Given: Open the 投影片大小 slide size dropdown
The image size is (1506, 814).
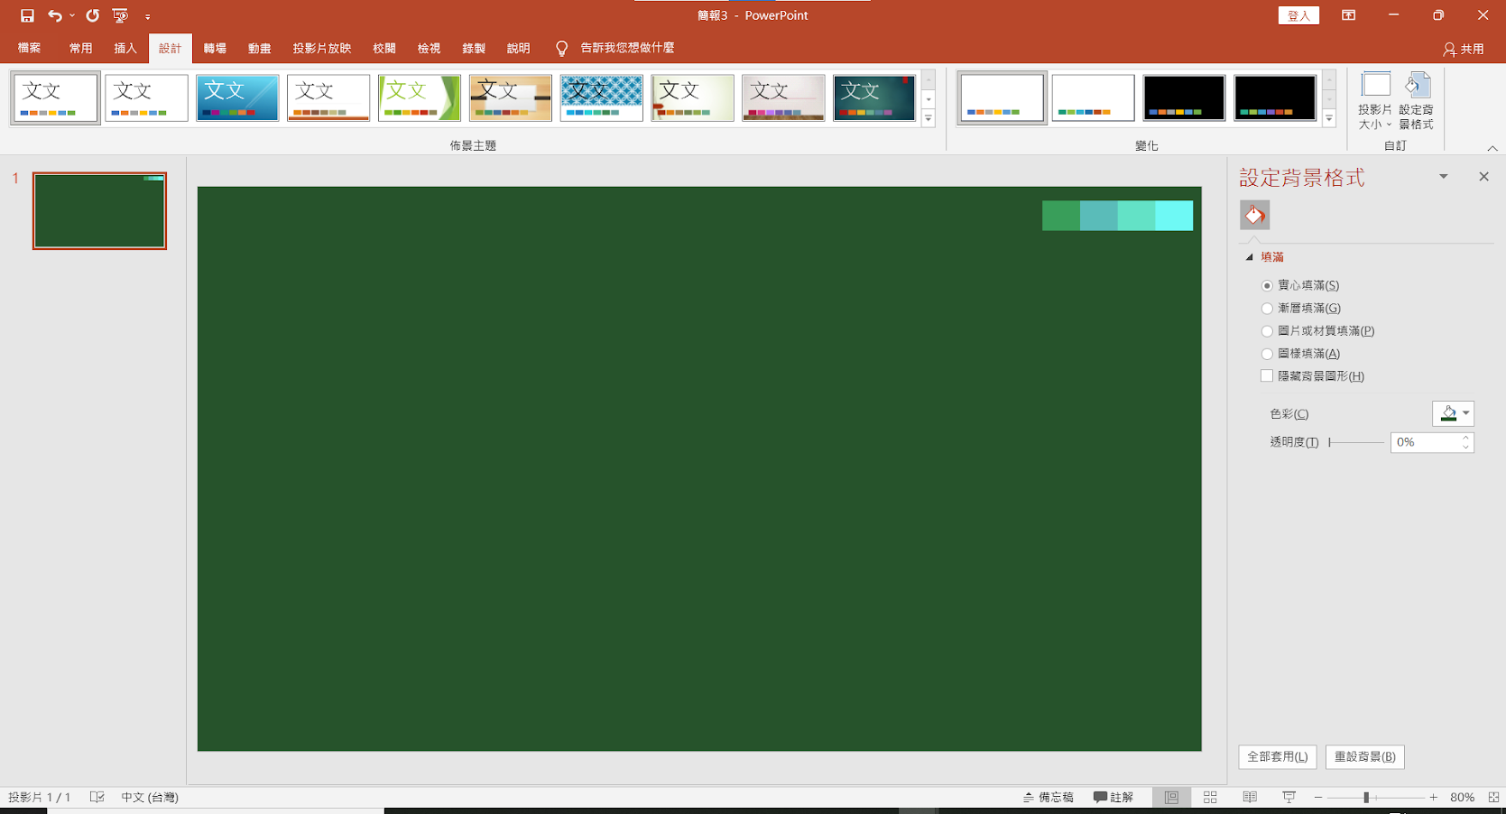Looking at the screenshot, I should point(1375,101).
